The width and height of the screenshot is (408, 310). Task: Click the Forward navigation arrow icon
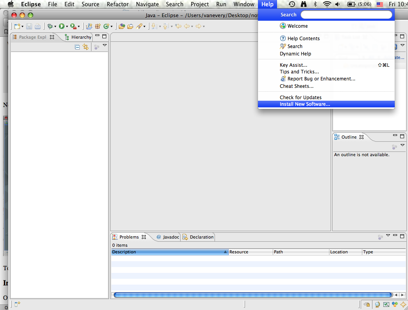198,26
